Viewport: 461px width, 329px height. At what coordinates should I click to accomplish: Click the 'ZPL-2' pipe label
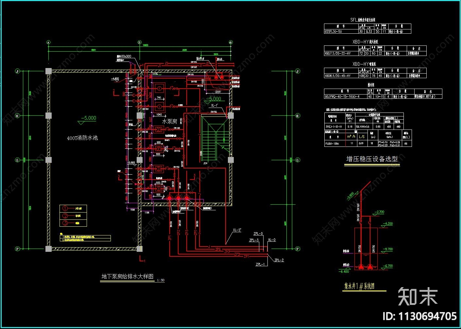(279, 260)
